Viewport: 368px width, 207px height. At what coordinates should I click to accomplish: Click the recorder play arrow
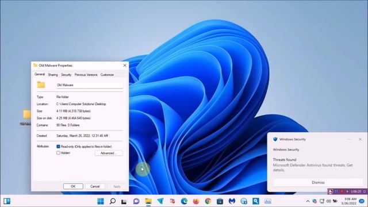(347, 191)
